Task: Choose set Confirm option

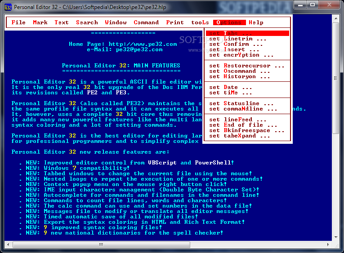Action: pyautogui.click(x=247, y=44)
